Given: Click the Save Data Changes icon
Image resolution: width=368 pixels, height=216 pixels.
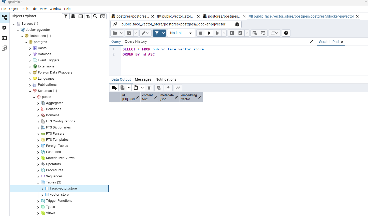Looking at the screenshot, I should click(x=159, y=88).
